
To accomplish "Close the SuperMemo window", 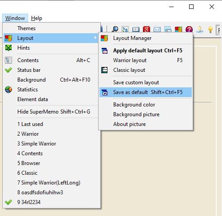I will click(212, 7).
